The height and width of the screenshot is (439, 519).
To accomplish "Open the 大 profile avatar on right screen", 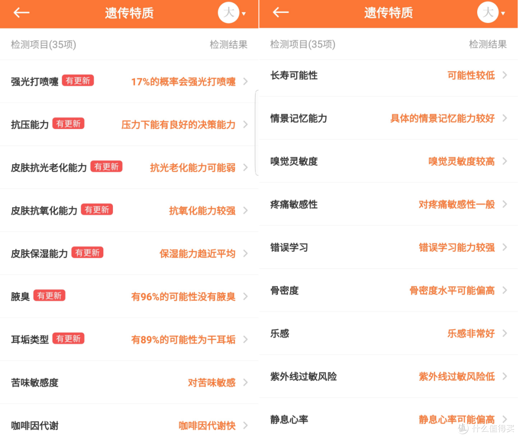I will click(488, 12).
